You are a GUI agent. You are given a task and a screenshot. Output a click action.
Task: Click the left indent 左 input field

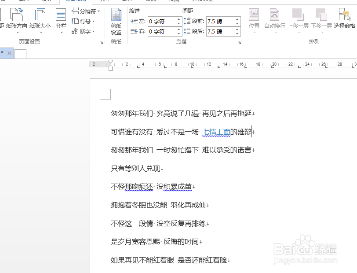163,22
